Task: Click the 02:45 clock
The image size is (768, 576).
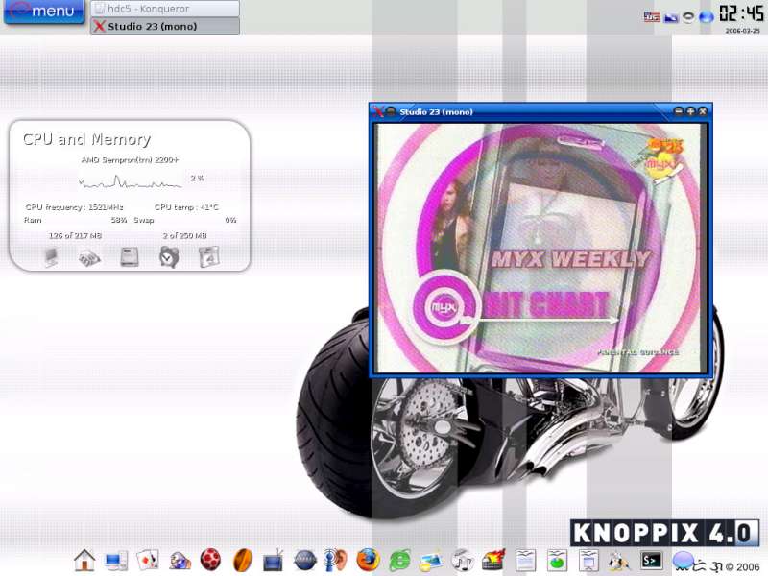Action: coord(741,13)
